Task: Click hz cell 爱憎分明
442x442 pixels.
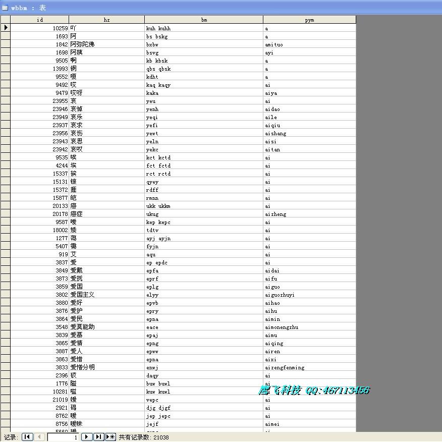Action: pos(106,368)
